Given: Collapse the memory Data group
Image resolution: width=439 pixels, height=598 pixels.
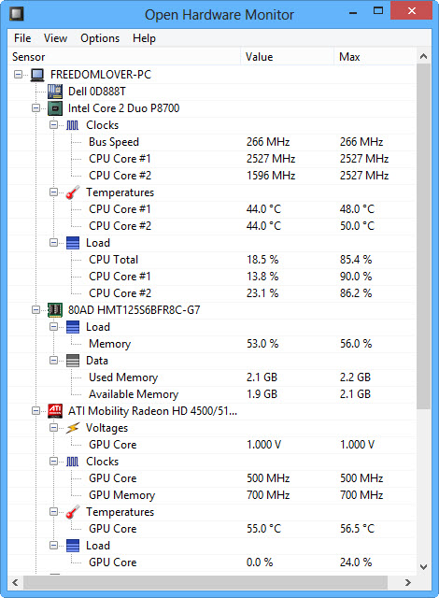Looking at the screenshot, I should pos(54,361).
